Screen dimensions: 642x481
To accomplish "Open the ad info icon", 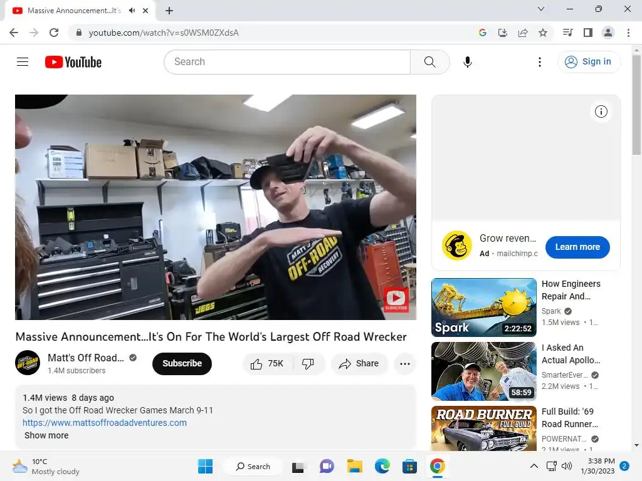I will click(601, 111).
